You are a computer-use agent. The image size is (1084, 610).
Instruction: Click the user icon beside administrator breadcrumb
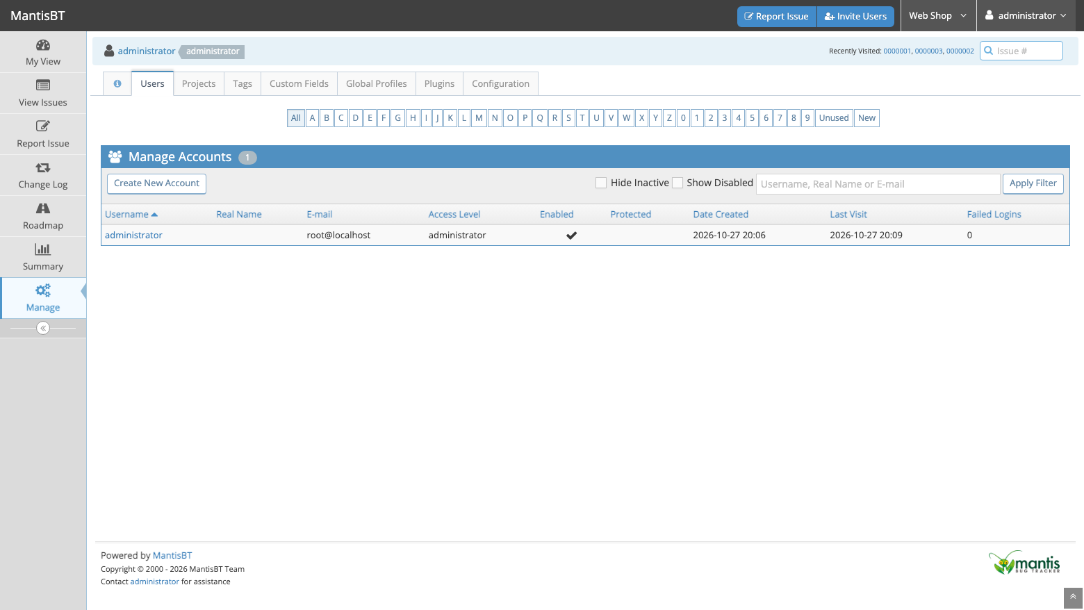click(x=109, y=51)
